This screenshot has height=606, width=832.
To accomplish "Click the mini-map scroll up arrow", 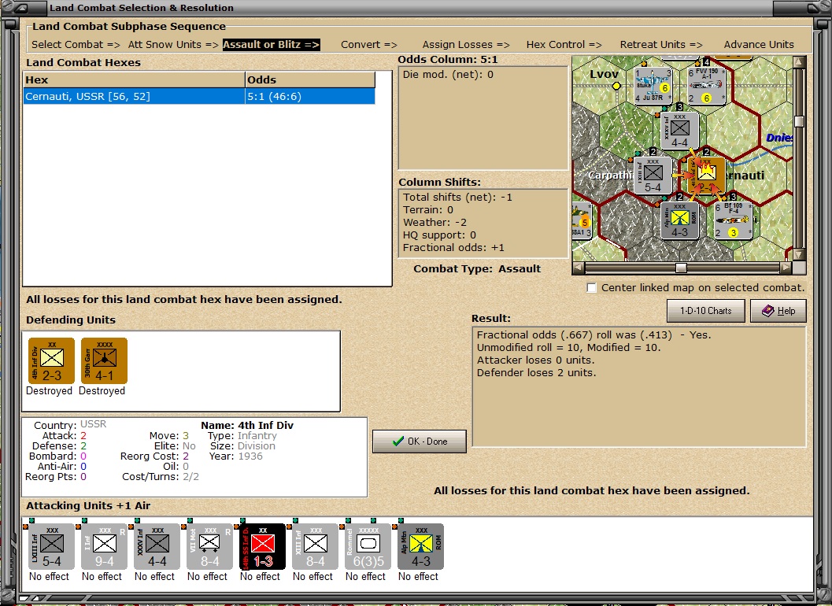I will click(x=799, y=62).
